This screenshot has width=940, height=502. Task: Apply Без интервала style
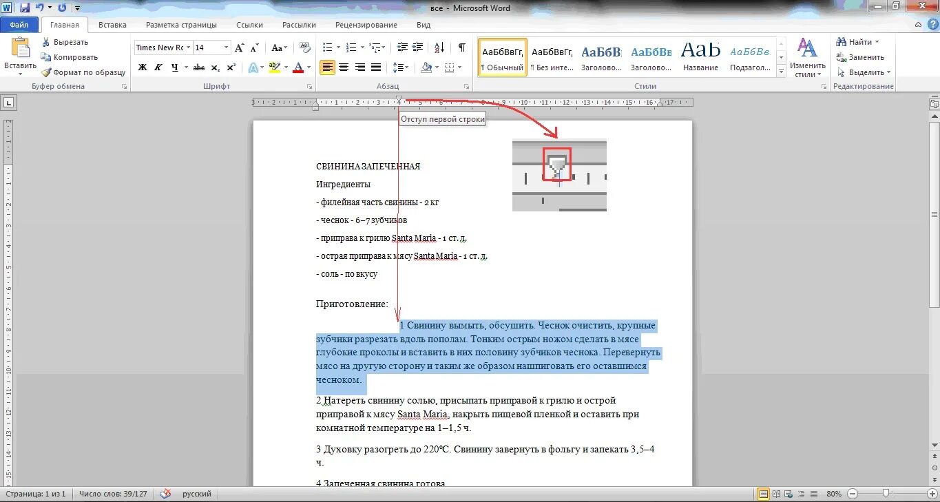click(552, 56)
